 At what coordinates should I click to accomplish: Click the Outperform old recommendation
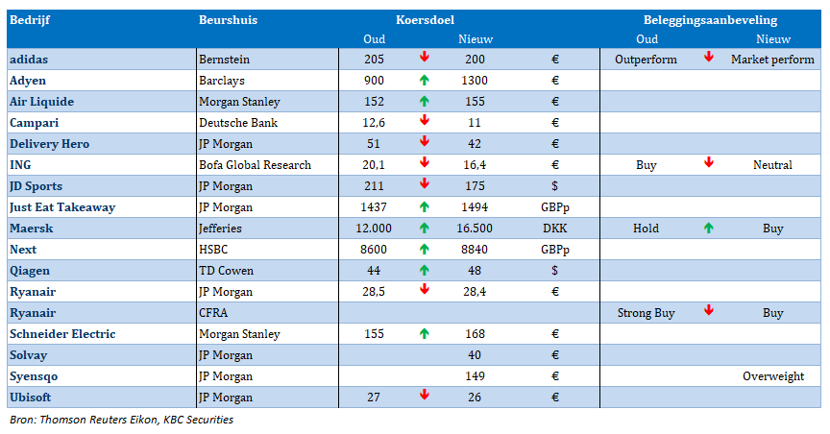click(x=646, y=60)
